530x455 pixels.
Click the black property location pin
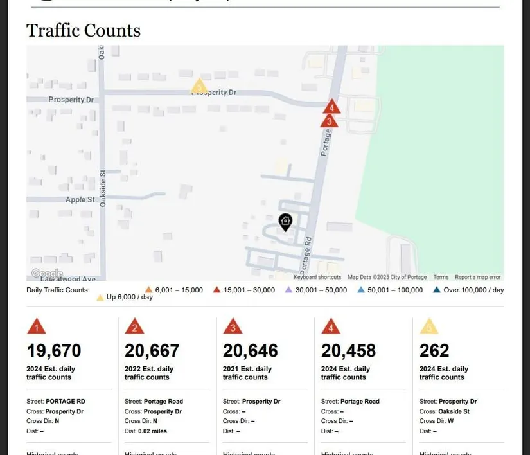click(x=285, y=222)
